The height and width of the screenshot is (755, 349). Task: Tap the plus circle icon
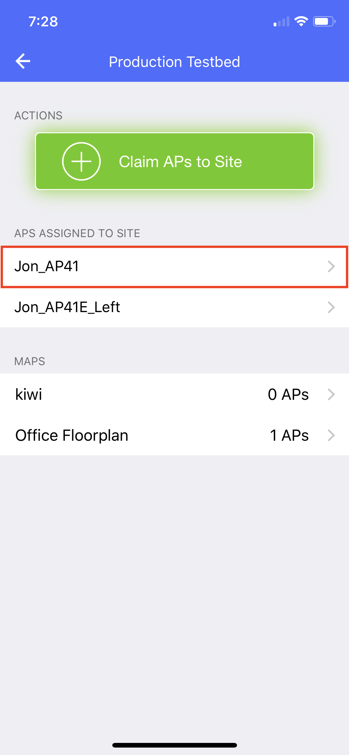tap(81, 161)
